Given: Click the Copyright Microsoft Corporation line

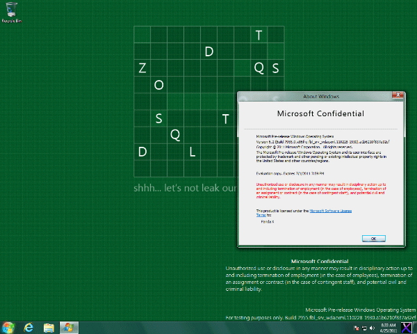Looking at the screenshot, I should [x=304, y=147].
